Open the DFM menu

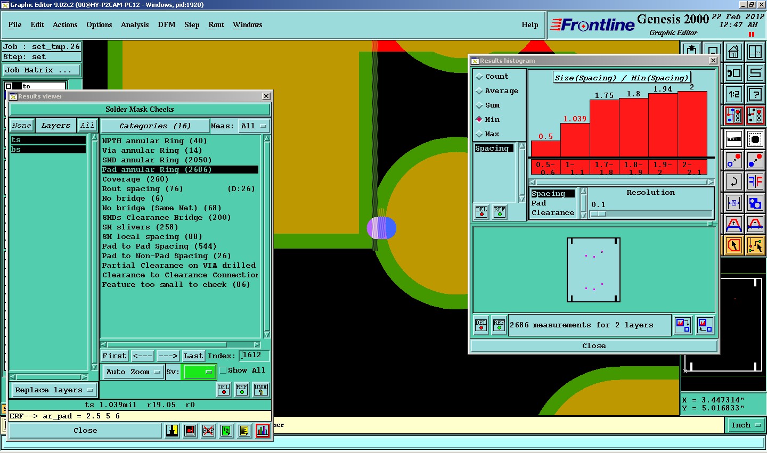(x=167, y=25)
